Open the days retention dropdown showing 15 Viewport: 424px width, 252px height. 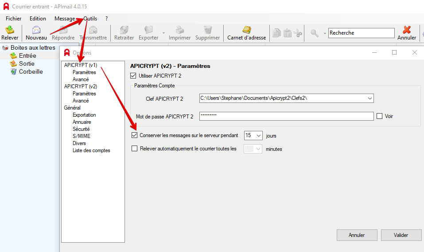click(x=258, y=135)
